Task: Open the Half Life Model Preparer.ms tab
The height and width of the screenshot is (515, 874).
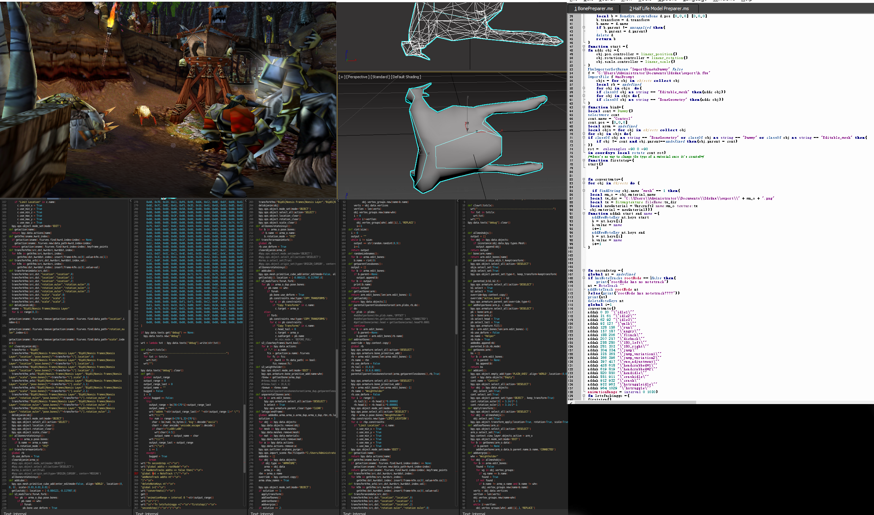Action: coord(659,8)
